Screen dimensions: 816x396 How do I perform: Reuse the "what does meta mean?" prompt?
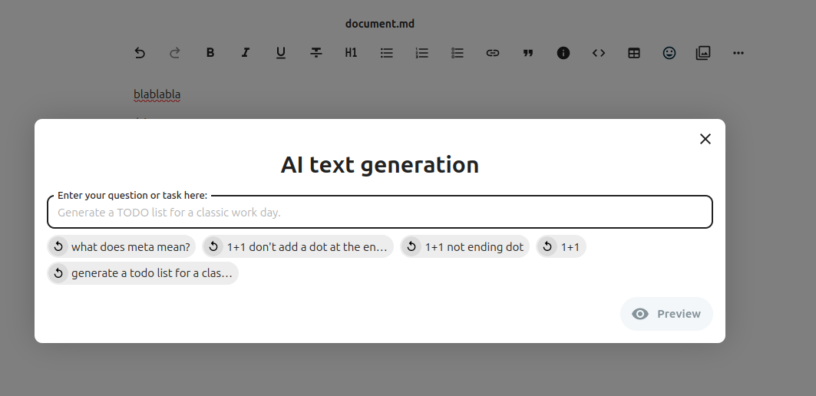click(122, 246)
